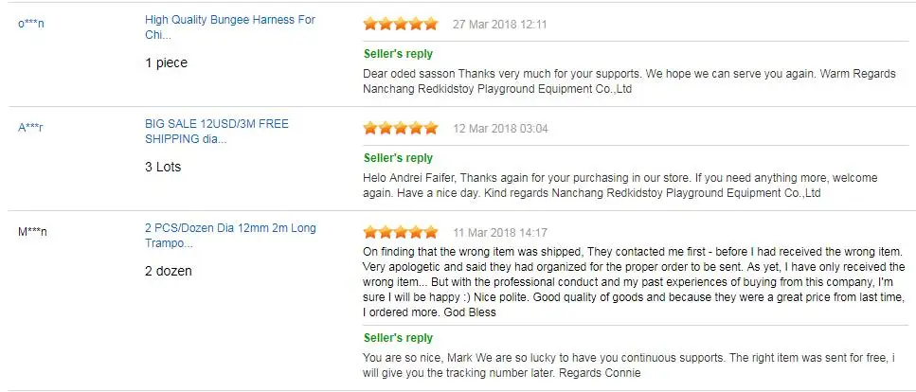
Task: Open buyer profile A***r
Action: click(31, 127)
